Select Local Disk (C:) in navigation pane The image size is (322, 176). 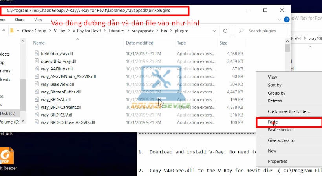pyautogui.click(x=7, y=113)
